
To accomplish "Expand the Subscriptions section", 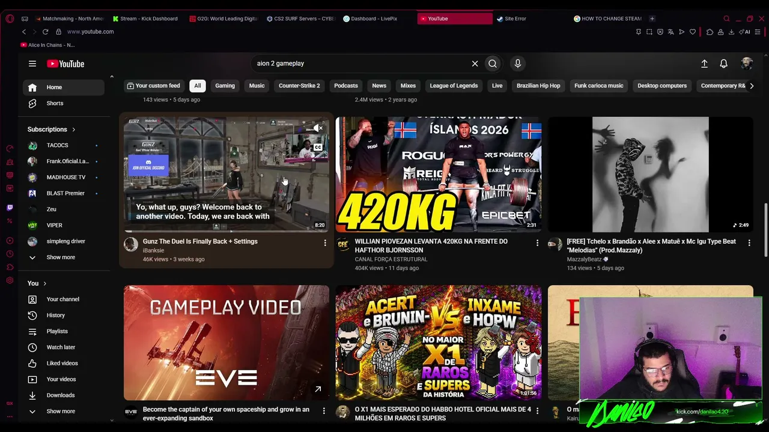I will point(52,130).
